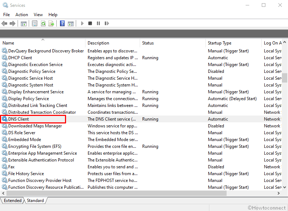288x211 pixels.
Task: Click the Back arrow in toolbar
Action: (4, 24)
